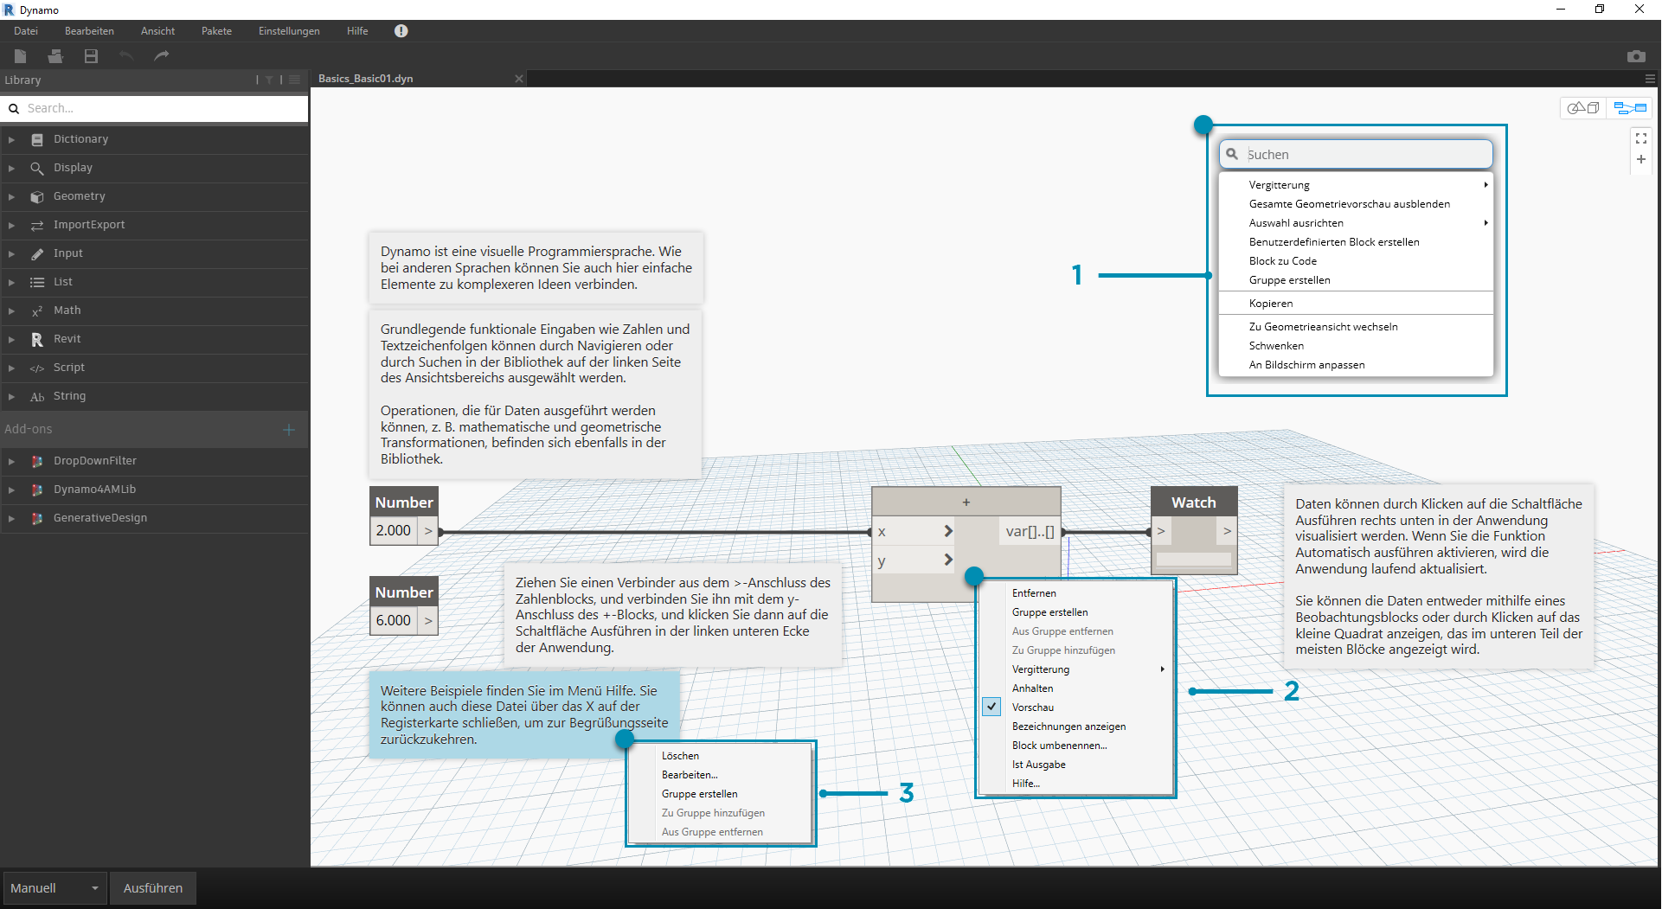Open the notifications exclamation icon

pos(401,31)
